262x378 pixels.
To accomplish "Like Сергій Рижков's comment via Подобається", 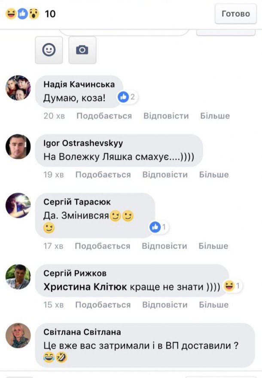I will click(x=103, y=305).
